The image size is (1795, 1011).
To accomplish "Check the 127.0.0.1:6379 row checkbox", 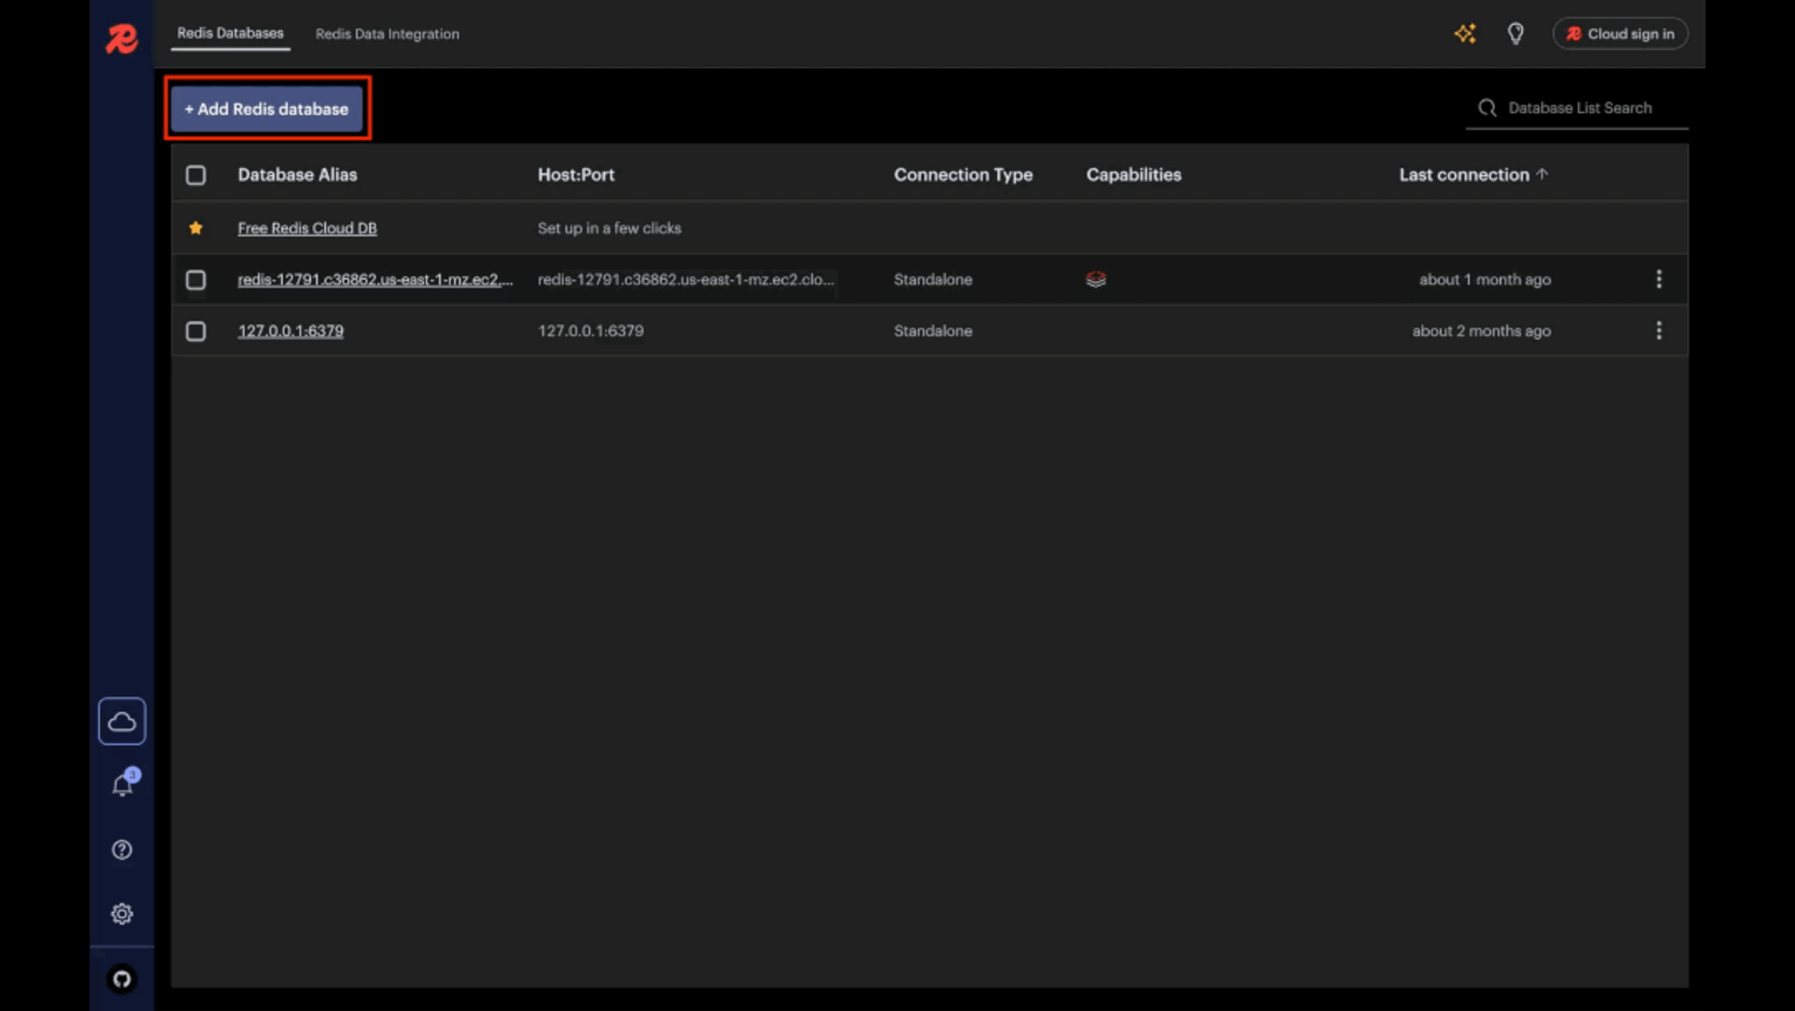I will click(x=196, y=331).
